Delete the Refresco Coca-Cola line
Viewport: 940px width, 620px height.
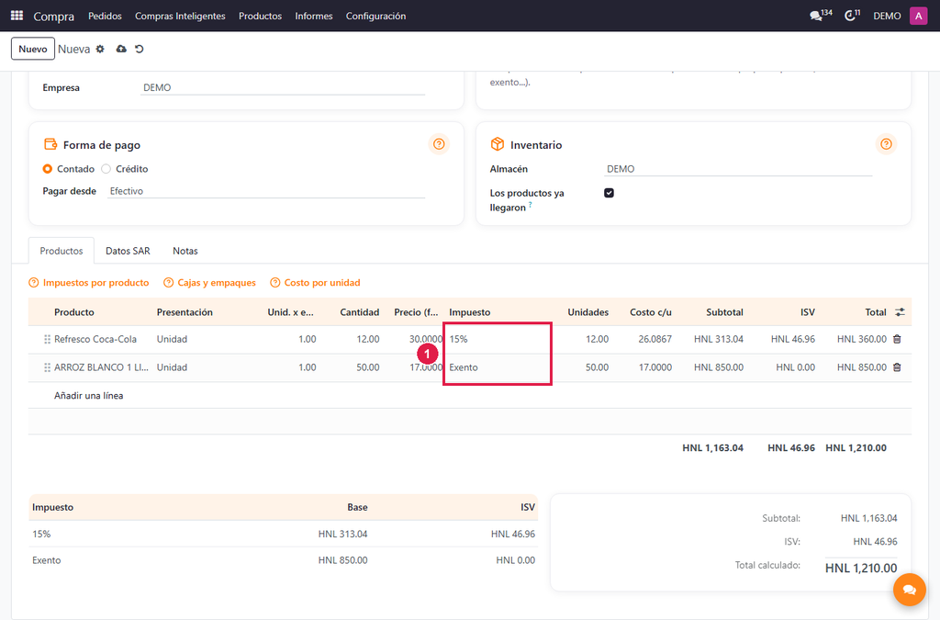(897, 339)
